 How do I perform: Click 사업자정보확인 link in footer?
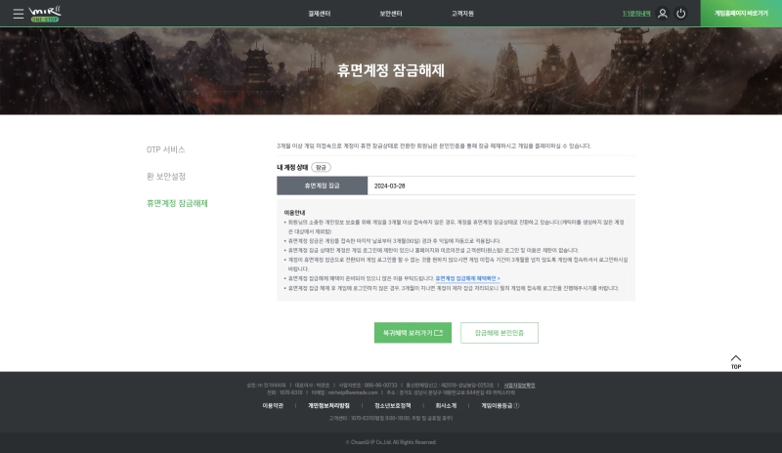click(x=519, y=385)
